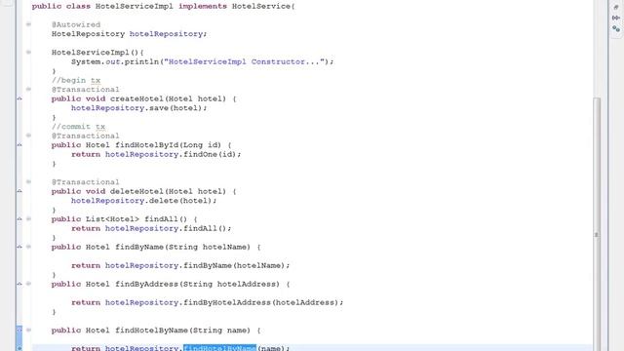The image size is (624, 351).
Task: Click the deleteHotel method name
Action: coord(136,191)
